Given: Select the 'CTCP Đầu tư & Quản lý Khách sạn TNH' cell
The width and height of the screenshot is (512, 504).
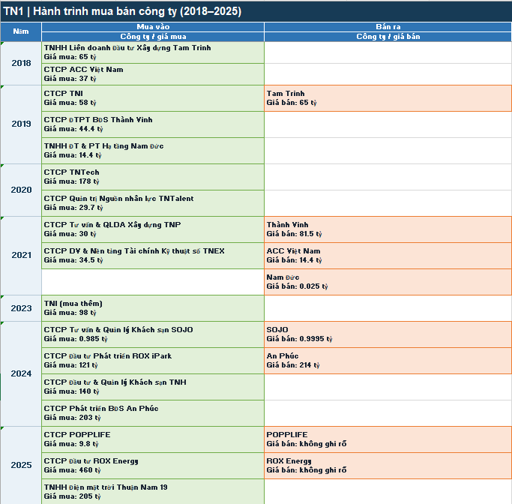Looking at the screenshot, I should pos(153,387).
